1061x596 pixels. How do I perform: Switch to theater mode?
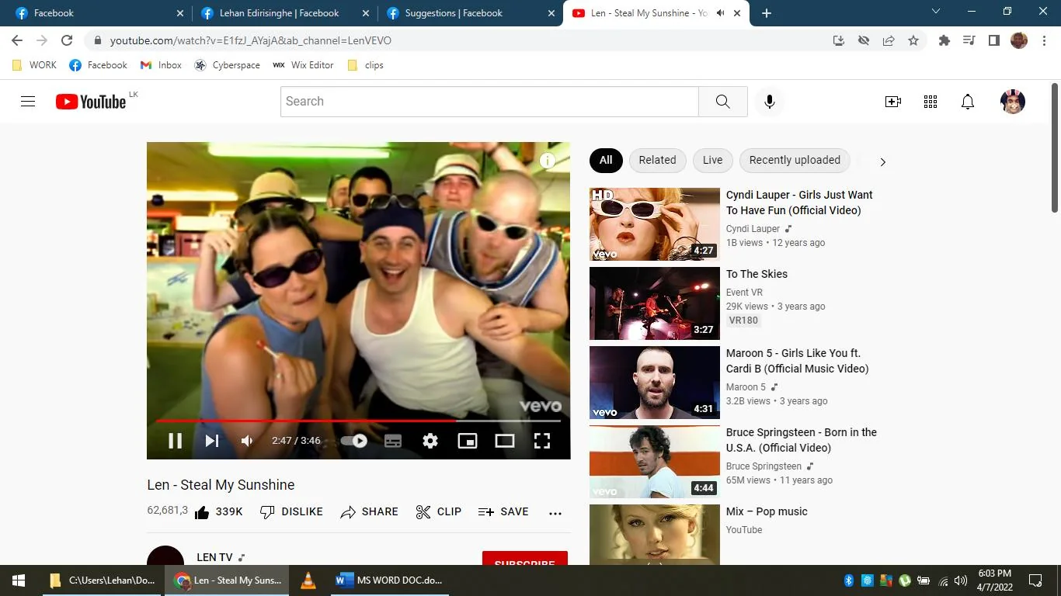coord(505,441)
